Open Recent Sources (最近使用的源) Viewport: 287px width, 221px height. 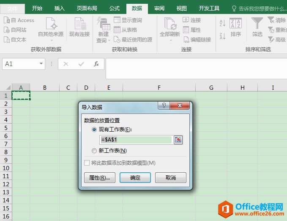(133, 39)
